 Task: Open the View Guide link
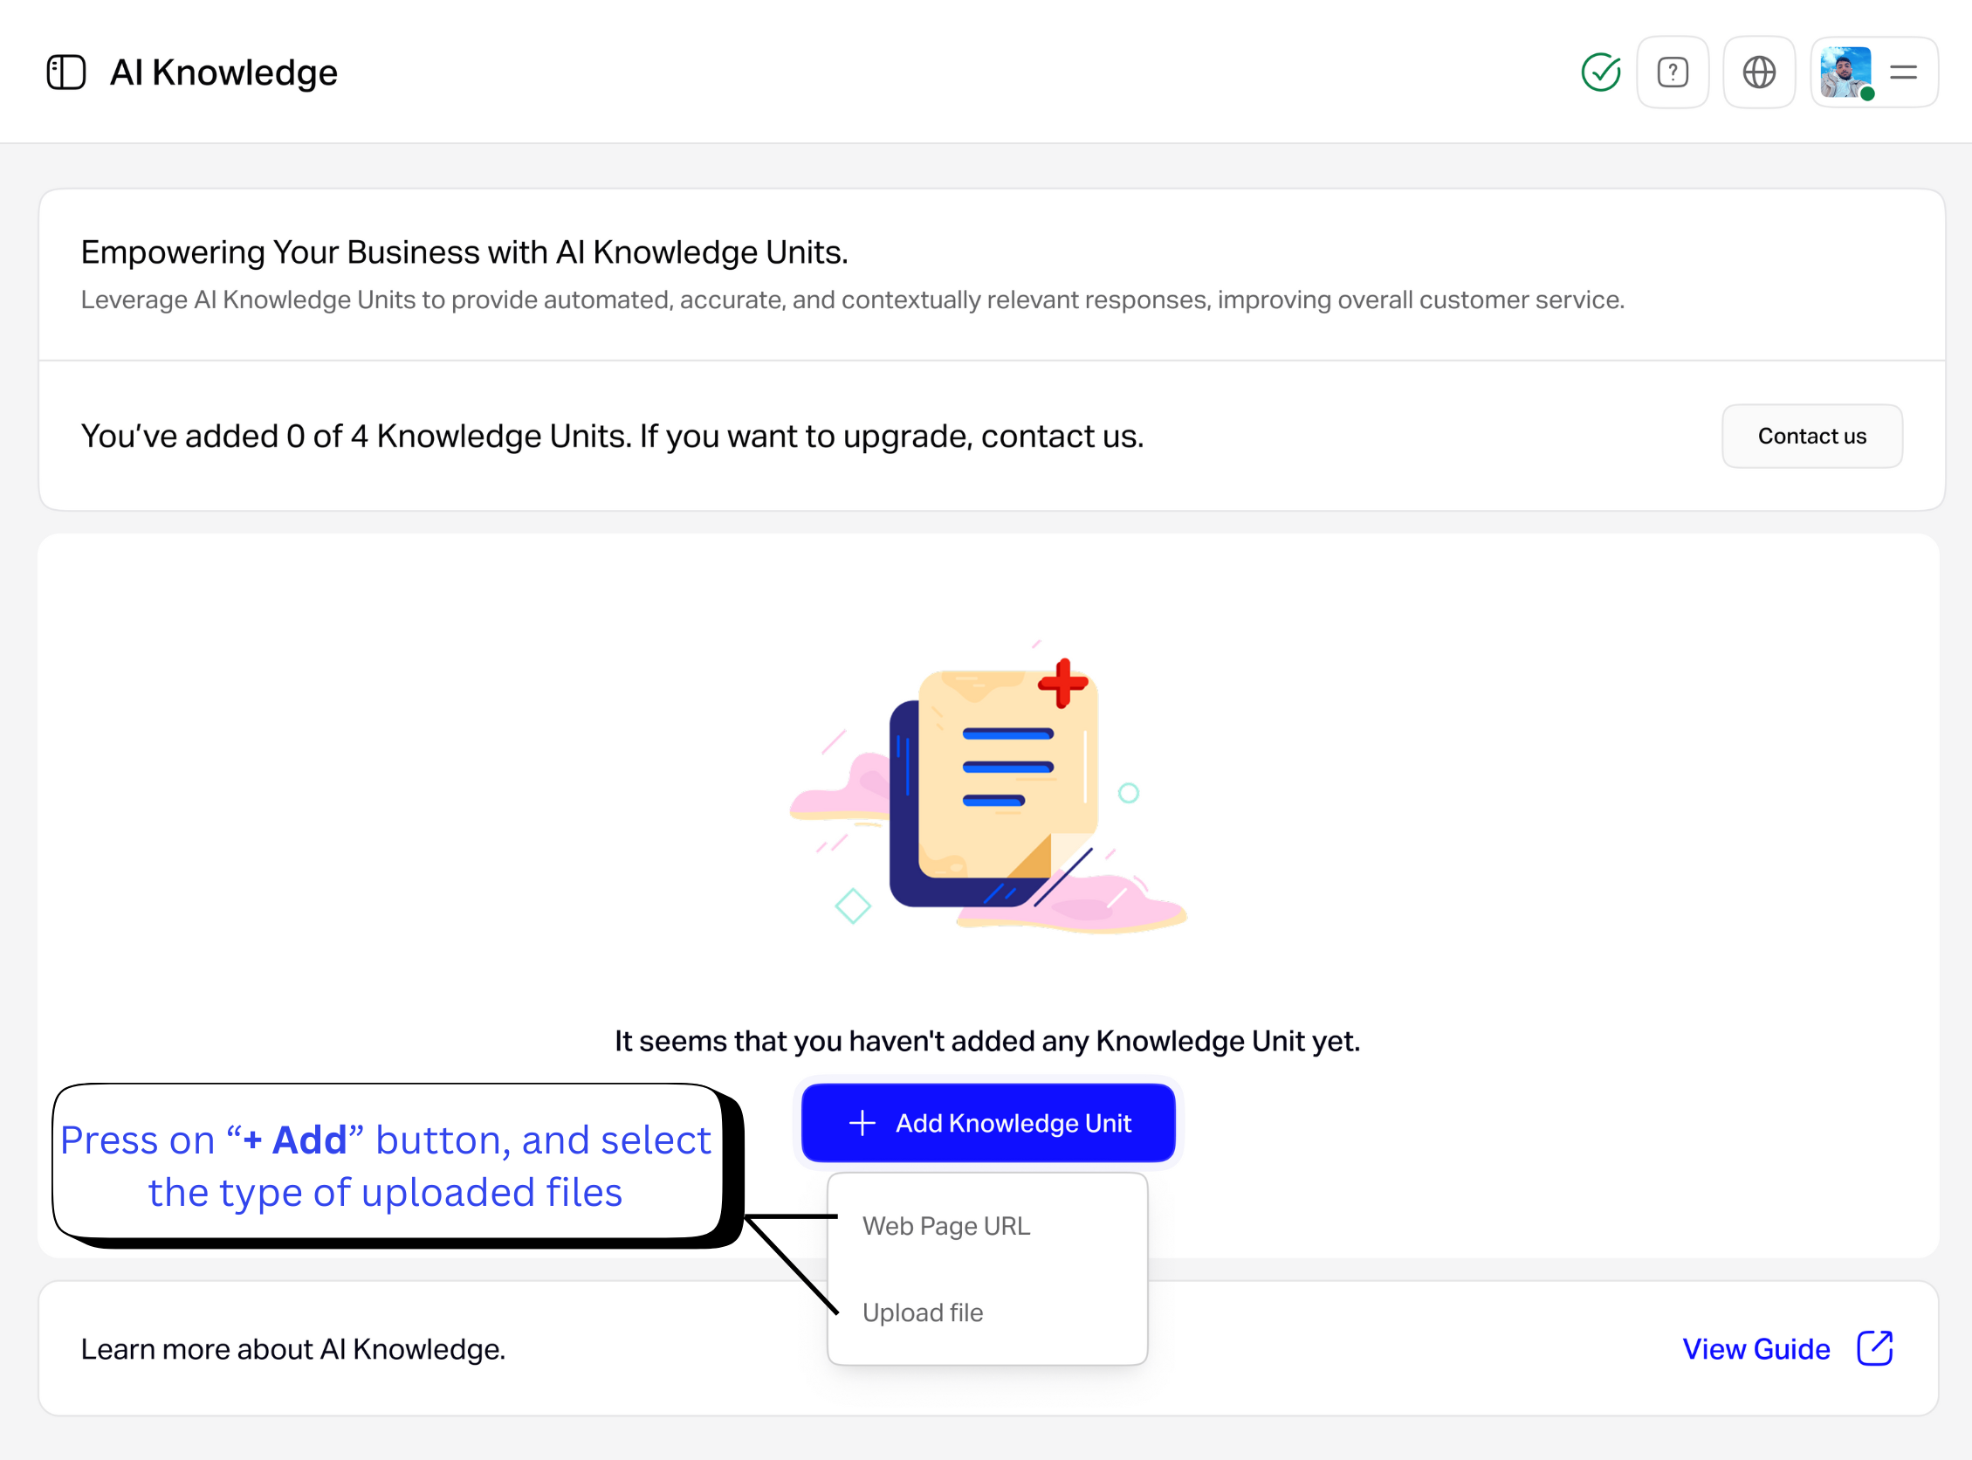point(1756,1348)
